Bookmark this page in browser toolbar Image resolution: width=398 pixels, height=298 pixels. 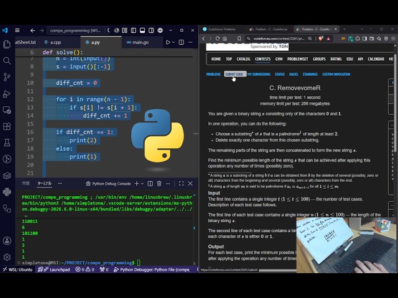239,38
